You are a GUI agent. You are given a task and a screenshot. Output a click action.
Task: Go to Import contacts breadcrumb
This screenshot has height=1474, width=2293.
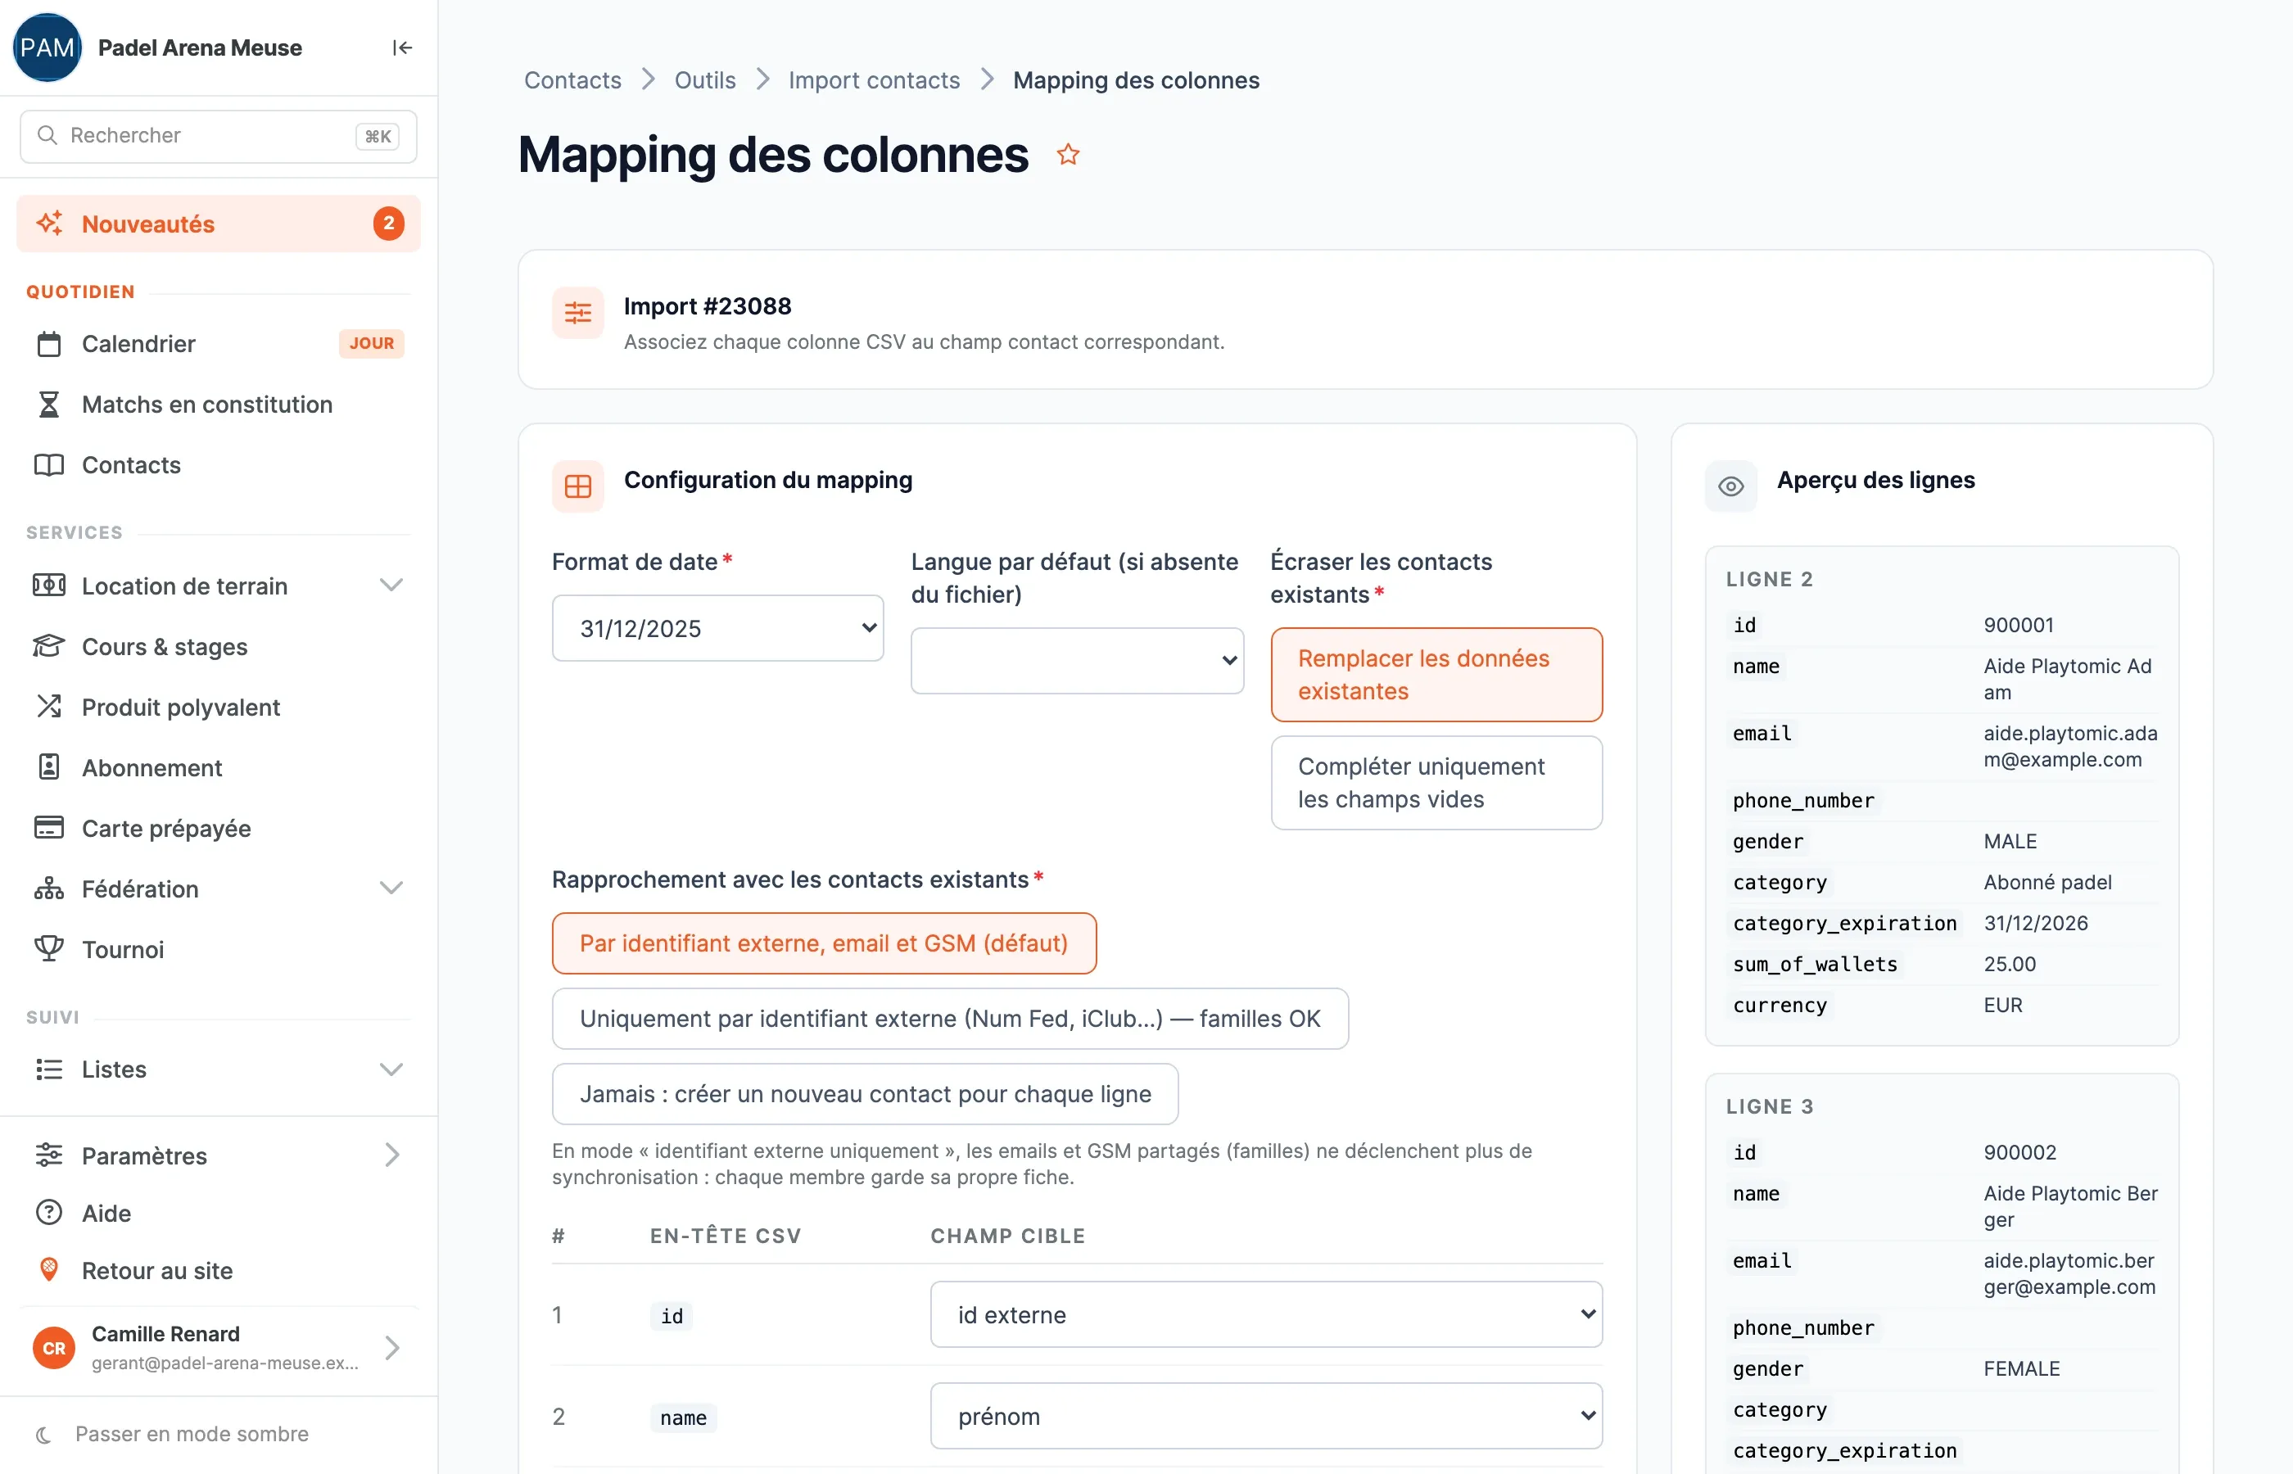click(x=874, y=80)
